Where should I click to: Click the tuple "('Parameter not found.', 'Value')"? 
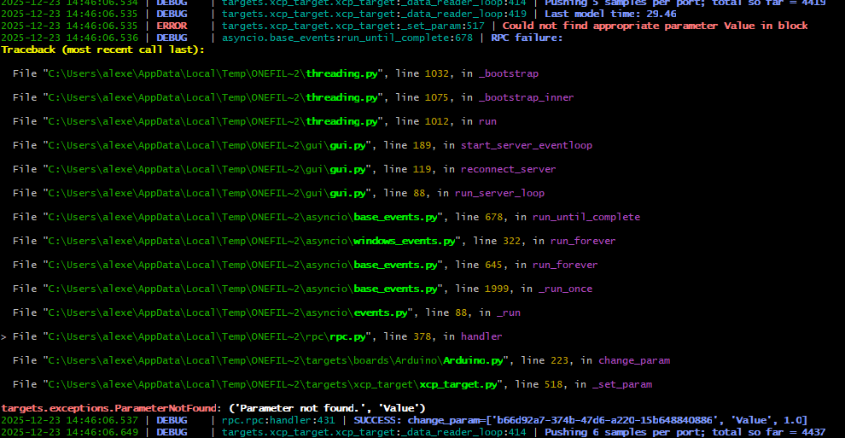[327, 408]
